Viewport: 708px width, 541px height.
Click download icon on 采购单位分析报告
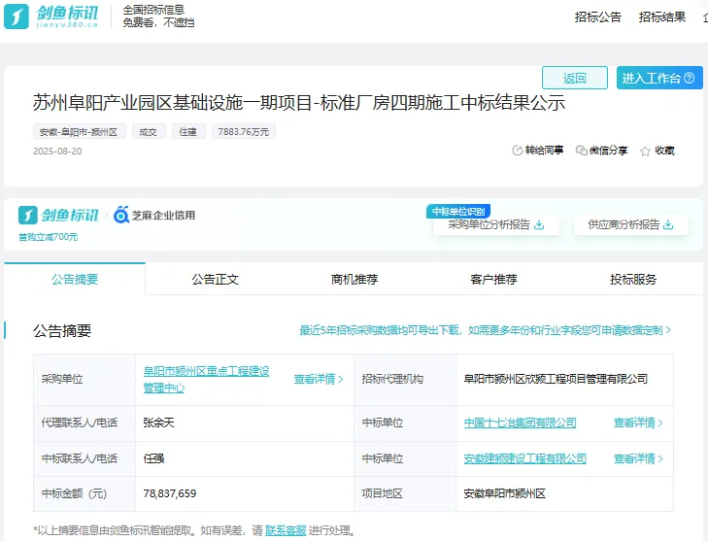[540, 224]
